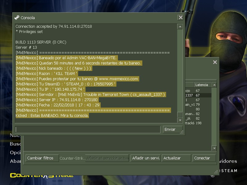Click Añadir el servidor actual button
Viewport: 247px width, 185px height.
click(x=107, y=158)
